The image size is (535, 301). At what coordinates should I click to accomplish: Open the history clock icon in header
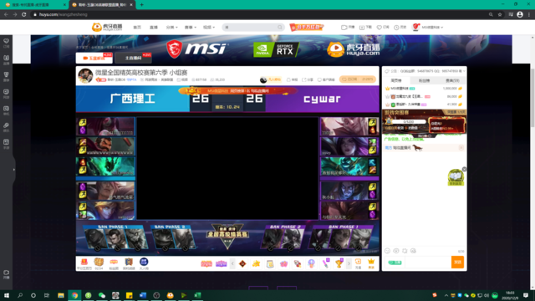pyautogui.click(x=396, y=28)
